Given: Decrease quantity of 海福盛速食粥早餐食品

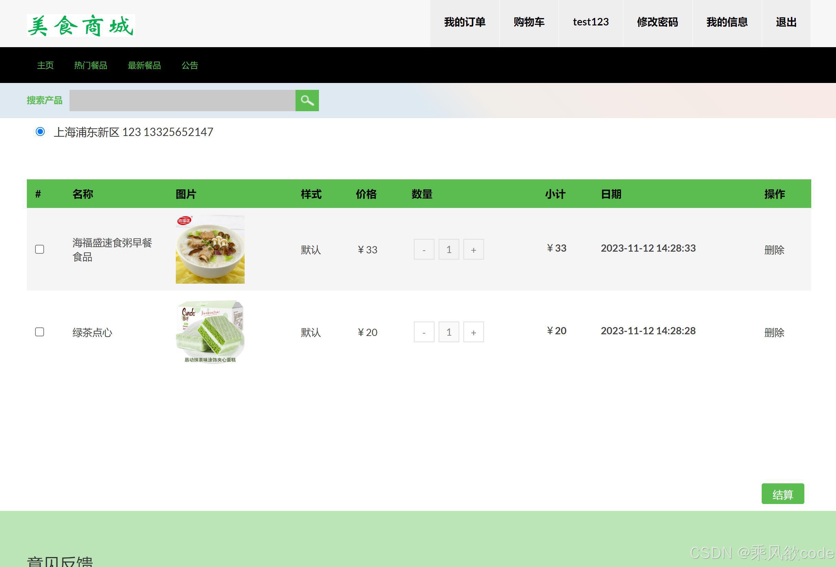Looking at the screenshot, I should tap(424, 250).
